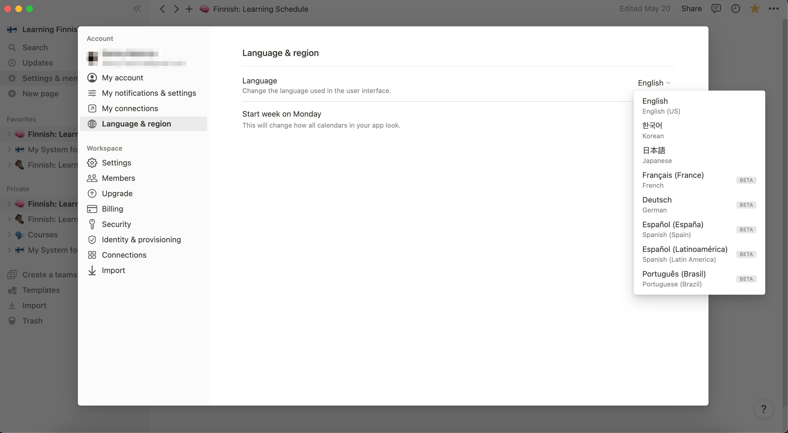Expand the Courses page in sidebar

[9, 235]
